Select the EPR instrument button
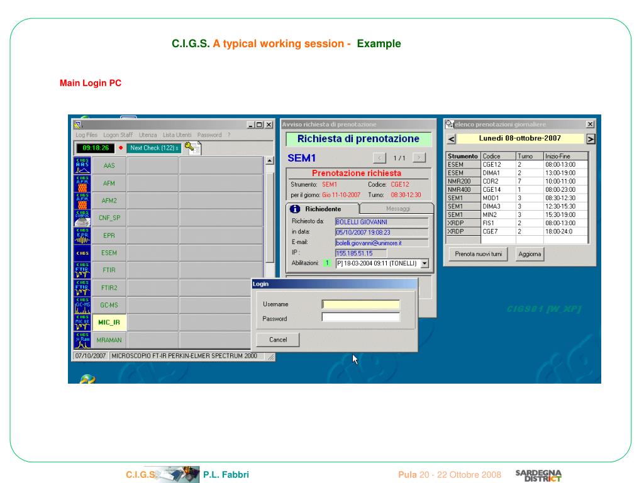Viewport: 644px width, 483px height. pyautogui.click(x=109, y=235)
